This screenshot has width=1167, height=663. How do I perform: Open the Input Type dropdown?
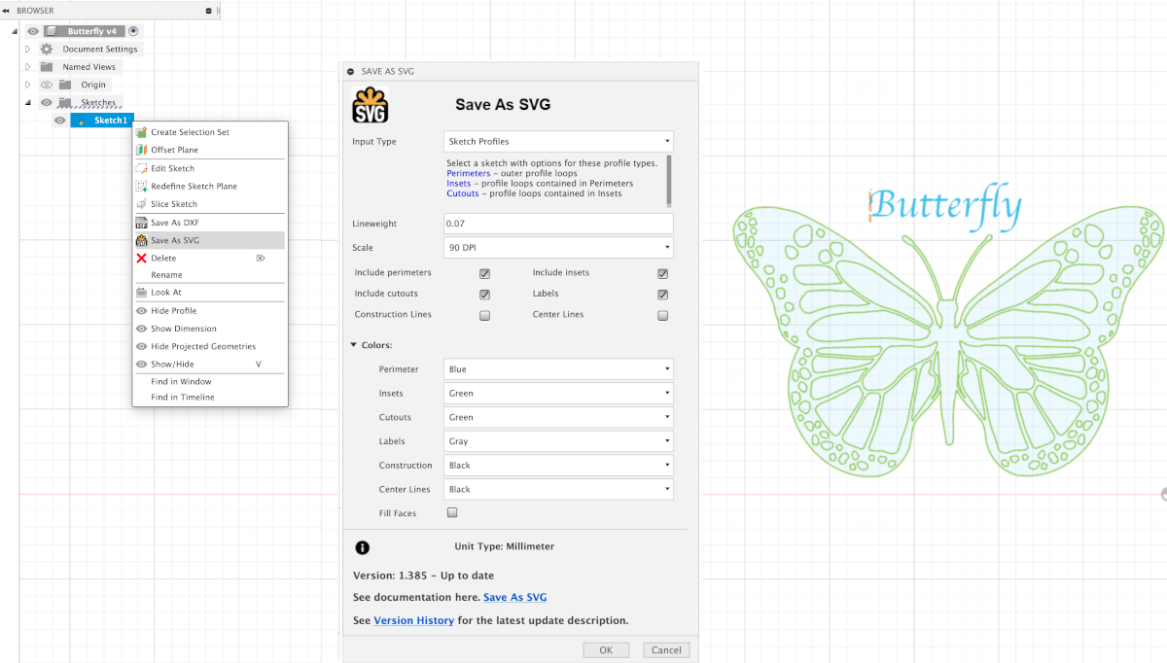558,141
